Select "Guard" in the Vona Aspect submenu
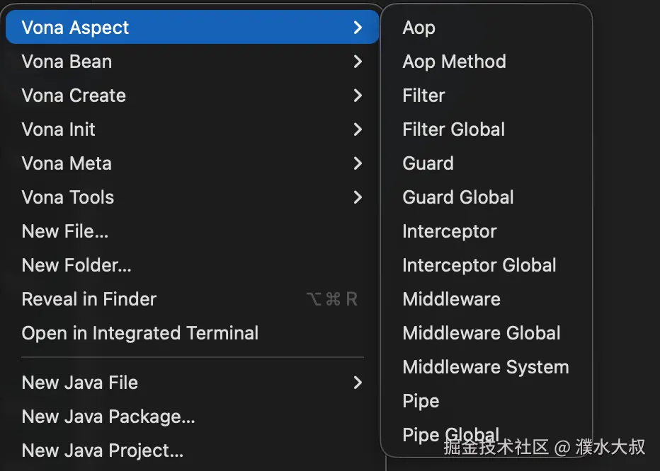The image size is (660, 471). pos(428,163)
